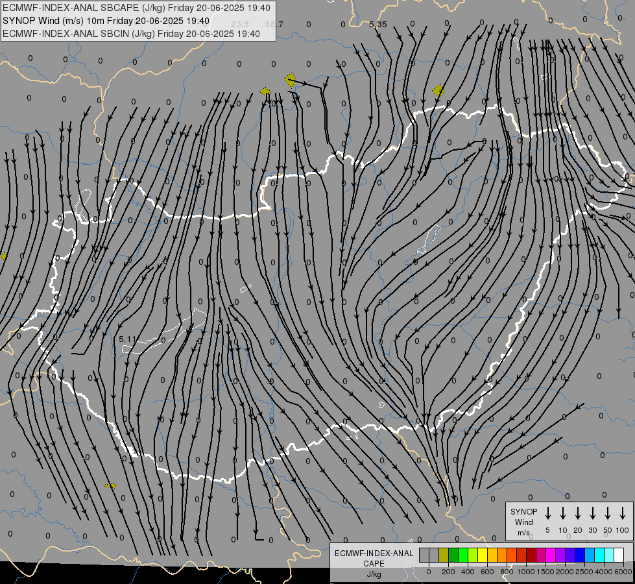The width and height of the screenshot is (635, 584).
Task: Select the dark green CAPE swatch at 200
Action: click(453, 555)
